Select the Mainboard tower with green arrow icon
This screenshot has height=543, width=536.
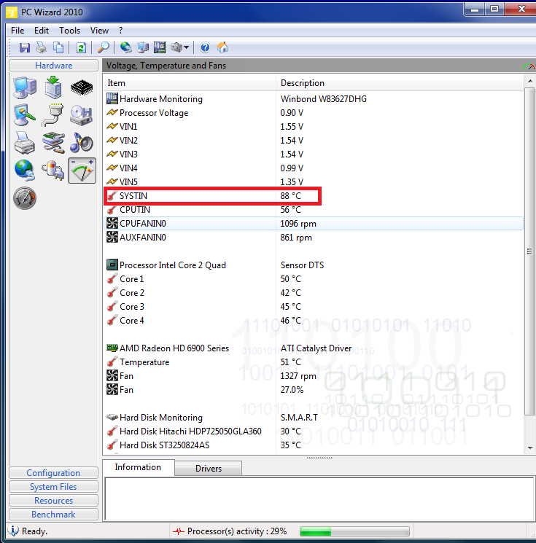53,87
